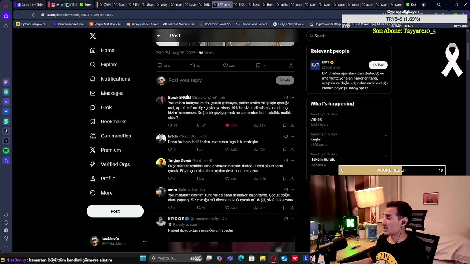The image size is (470, 264).
Task: Open Notifications in X sidebar
Action: (110, 79)
